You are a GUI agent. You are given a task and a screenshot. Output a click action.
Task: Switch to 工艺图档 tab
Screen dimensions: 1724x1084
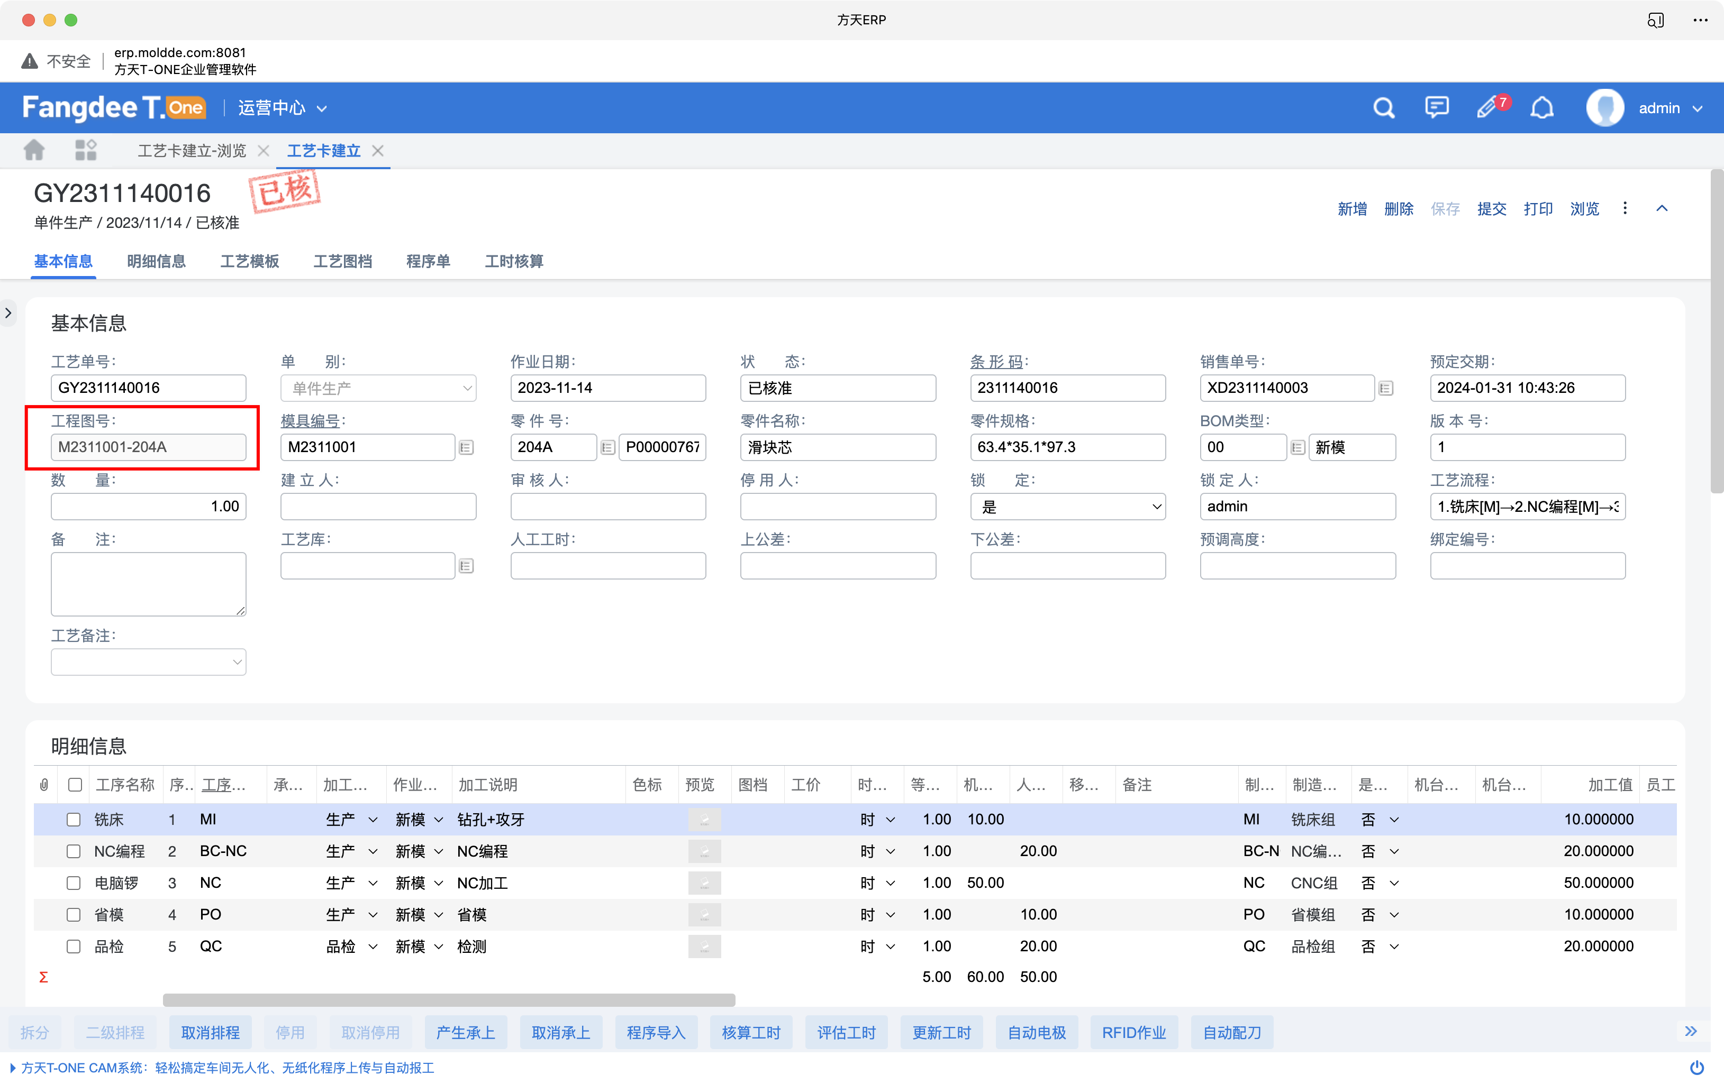pyautogui.click(x=342, y=261)
